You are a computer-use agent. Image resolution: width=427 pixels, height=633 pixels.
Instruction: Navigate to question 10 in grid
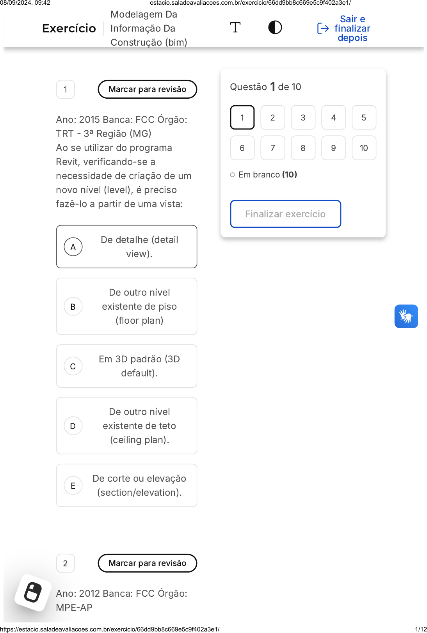pyautogui.click(x=364, y=148)
